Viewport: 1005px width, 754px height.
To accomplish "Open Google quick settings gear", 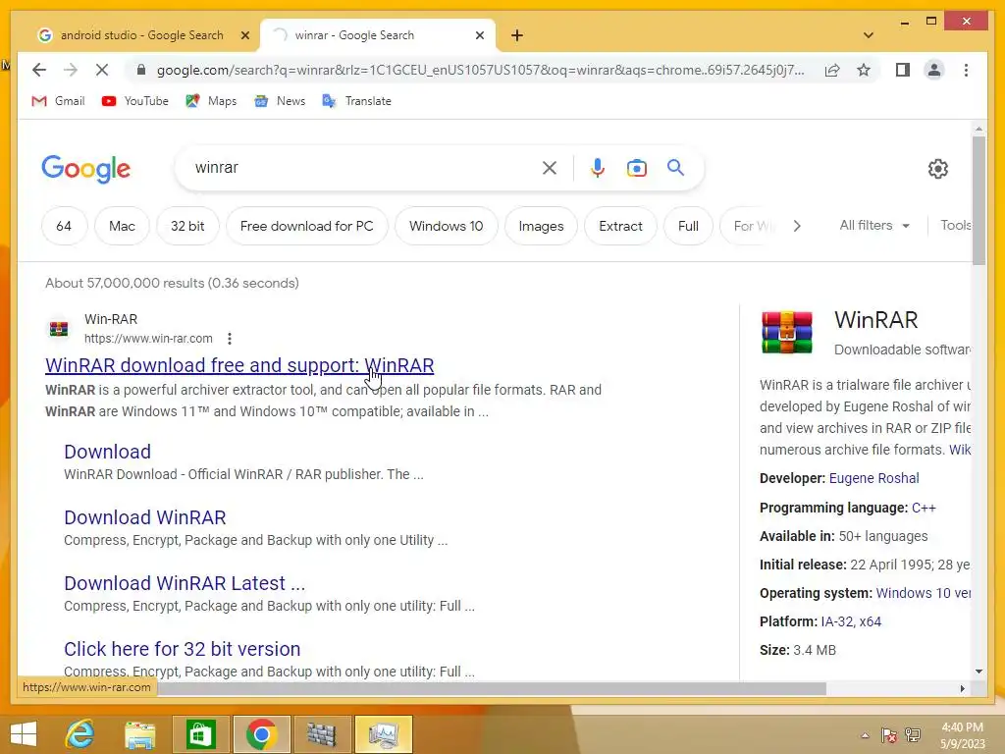I will coord(937,169).
